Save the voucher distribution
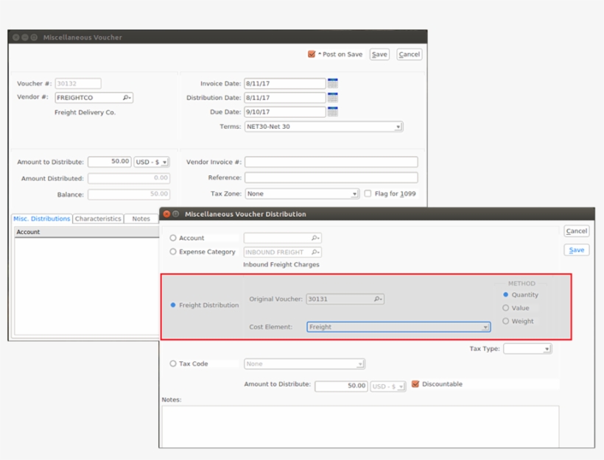Screen dimensions: 604x460 tap(575, 250)
